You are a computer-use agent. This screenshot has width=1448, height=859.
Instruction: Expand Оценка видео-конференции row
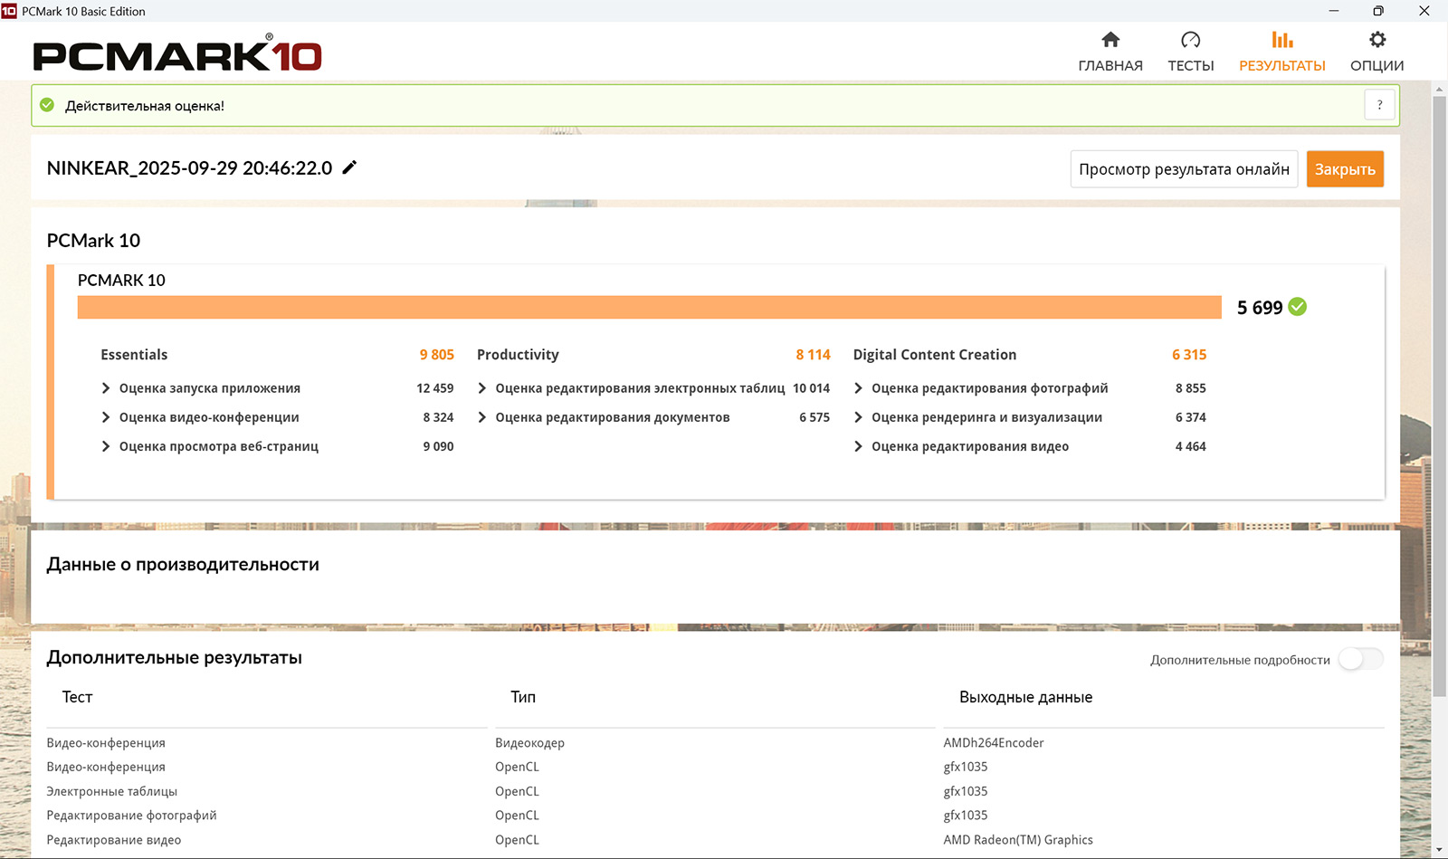[106, 417]
